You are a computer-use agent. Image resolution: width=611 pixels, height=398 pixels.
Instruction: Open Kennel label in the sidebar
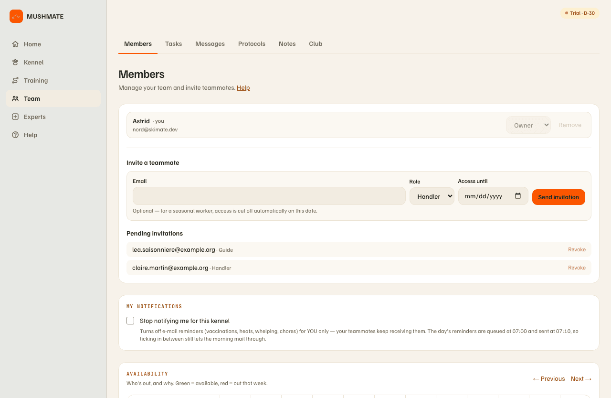tap(33, 62)
